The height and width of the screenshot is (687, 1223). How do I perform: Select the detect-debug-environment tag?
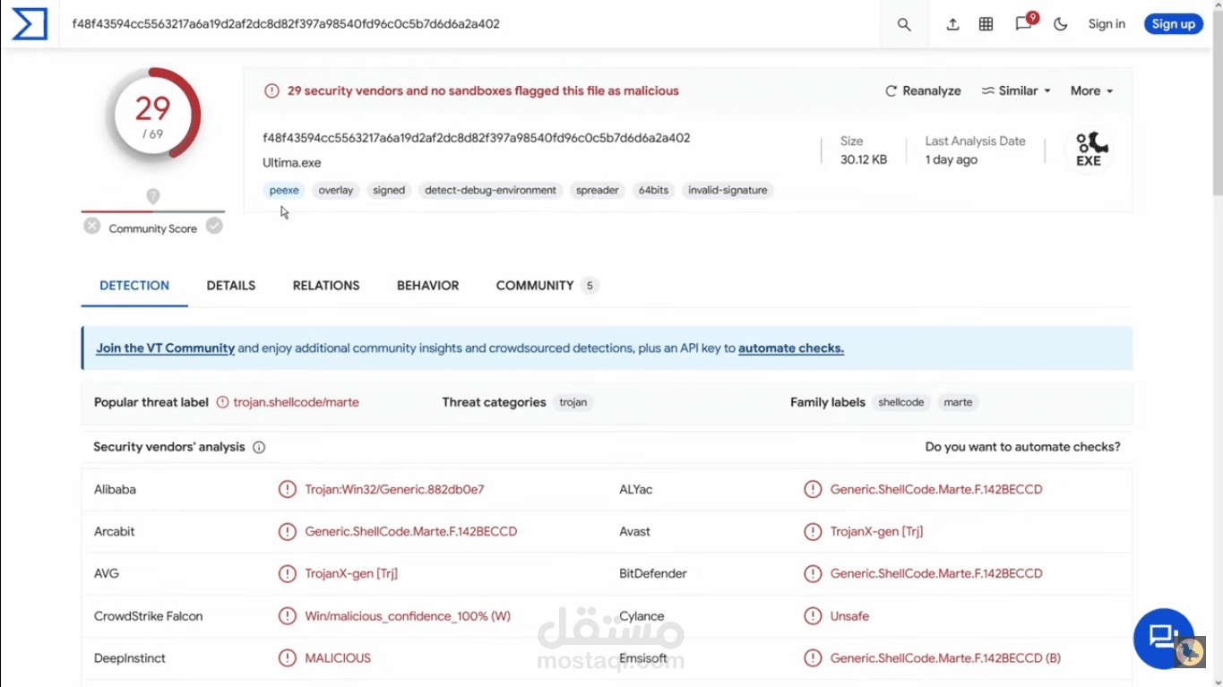click(x=490, y=190)
